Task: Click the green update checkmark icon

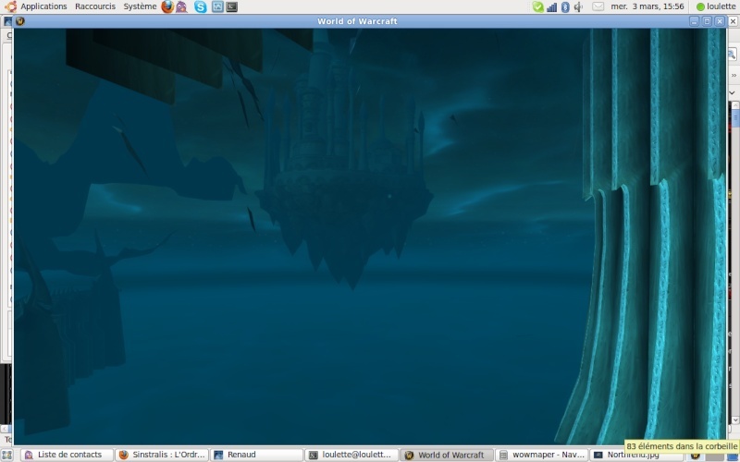Action: click(537, 6)
